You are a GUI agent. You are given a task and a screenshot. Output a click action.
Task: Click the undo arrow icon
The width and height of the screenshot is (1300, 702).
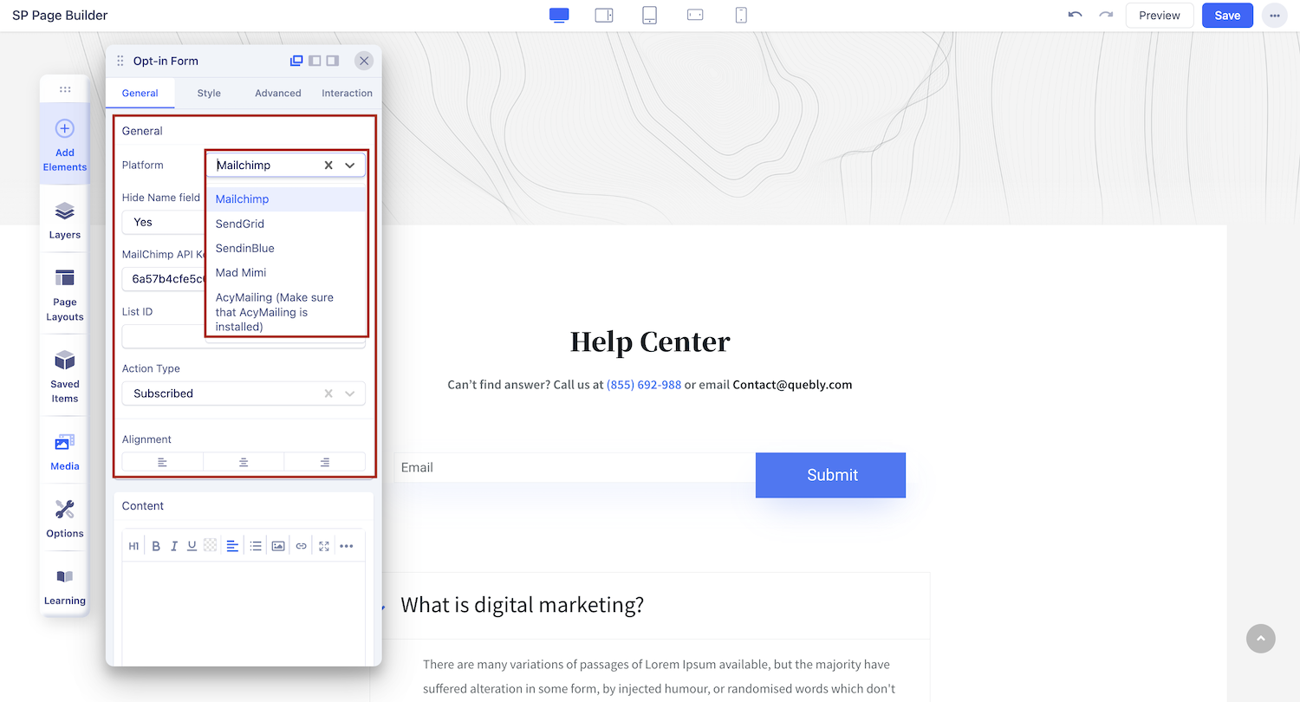coord(1075,16)
